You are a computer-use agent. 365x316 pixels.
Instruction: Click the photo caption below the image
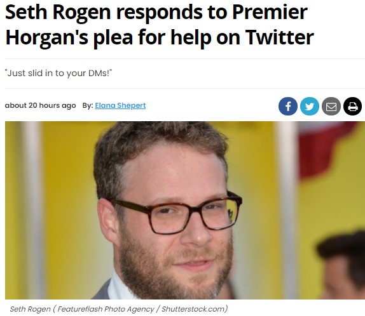click(x=118, y=309)
